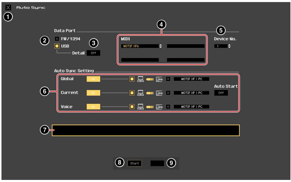
Task: Toggle the Auto Start Off button
Action: pos(221,93)
